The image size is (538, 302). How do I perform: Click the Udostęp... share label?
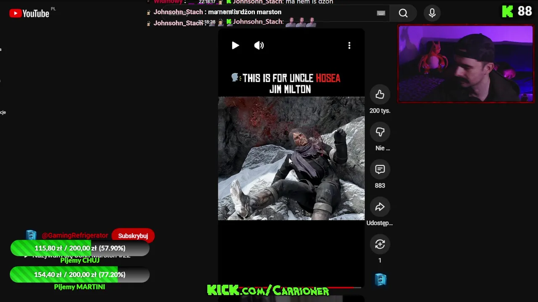(380, 223)
